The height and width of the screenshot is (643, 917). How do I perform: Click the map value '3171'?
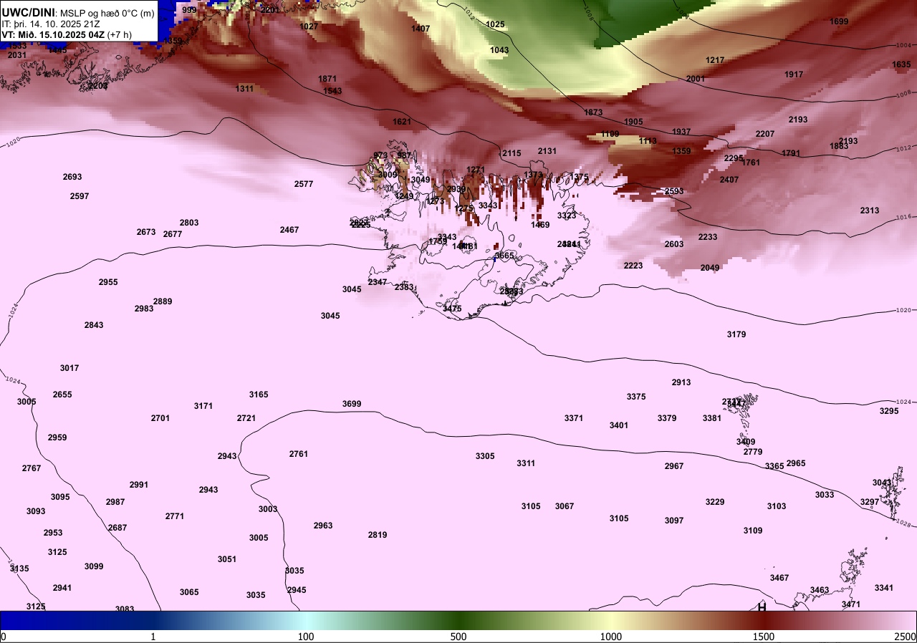click(203, 406)
